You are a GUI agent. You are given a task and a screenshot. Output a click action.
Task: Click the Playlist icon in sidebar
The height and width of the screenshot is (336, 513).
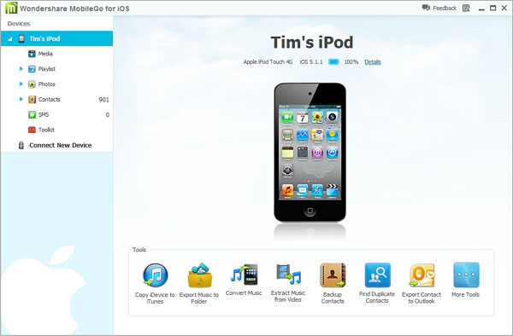[x=32, y=69]
